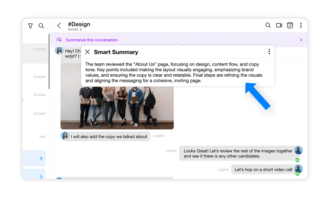Image resolution: width=330 pixels, height=198 pixels.
Task: Click the avatar beside 'I will also add the copy' message
Action: pos(65,136)
